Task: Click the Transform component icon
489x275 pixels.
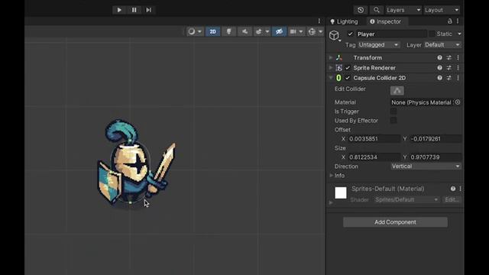Action: point(338,58)
